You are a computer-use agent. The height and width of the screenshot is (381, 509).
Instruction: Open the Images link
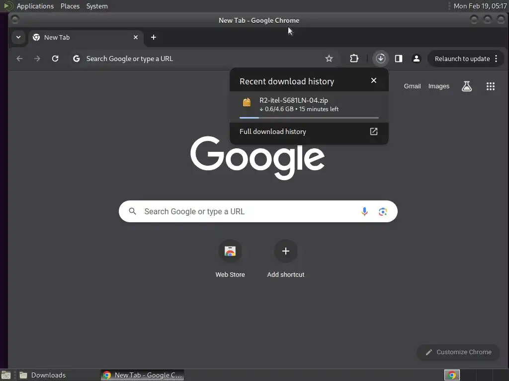(438, 86)
